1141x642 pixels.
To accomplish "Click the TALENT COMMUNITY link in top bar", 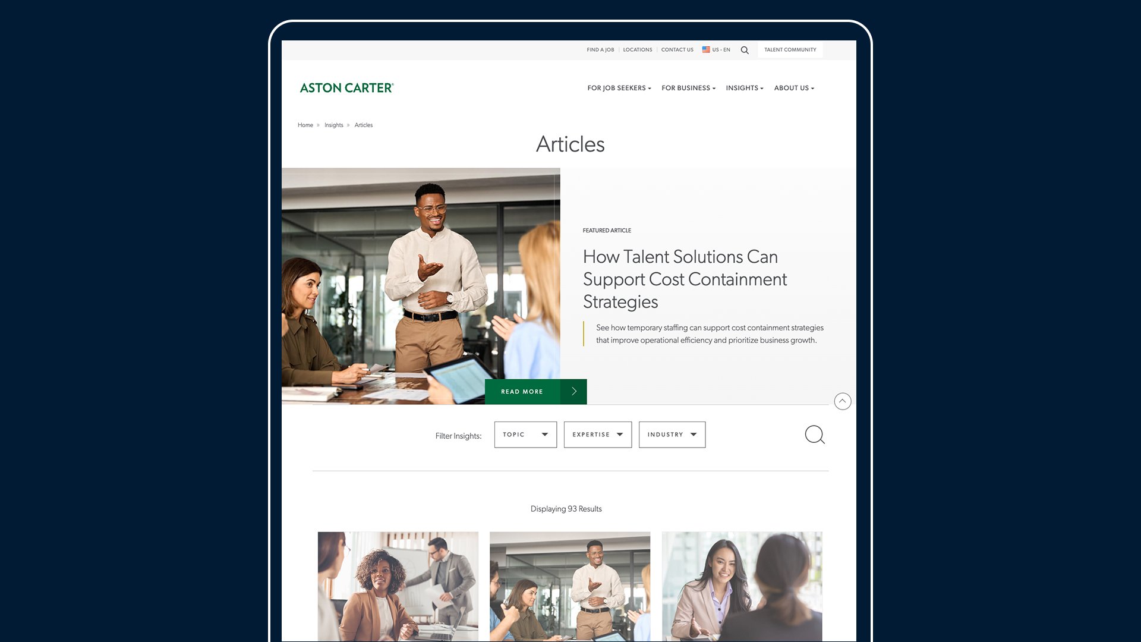I will click(x=790, y=49).
